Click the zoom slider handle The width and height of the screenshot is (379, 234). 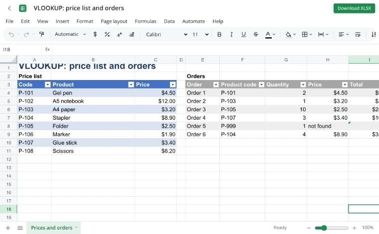(324, 228)
